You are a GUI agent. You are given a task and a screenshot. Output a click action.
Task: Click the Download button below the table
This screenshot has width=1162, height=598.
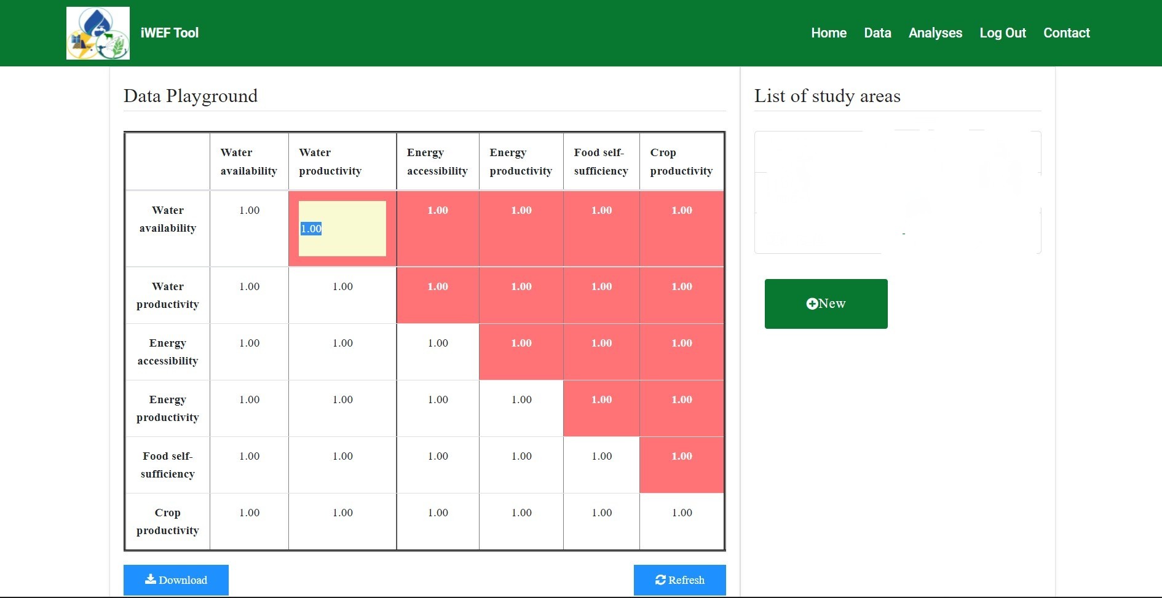click(176, 580)
